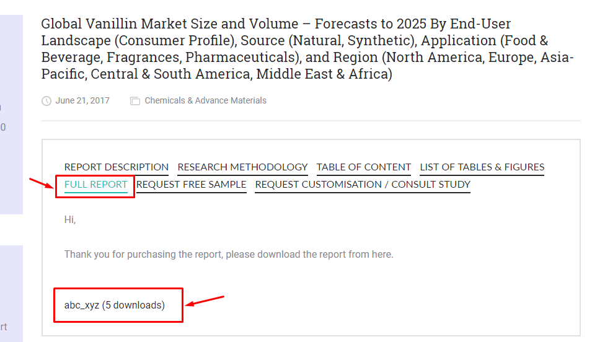
Task: Click the 'Thank you for purchasing' message
Action: tap(228, 255)
